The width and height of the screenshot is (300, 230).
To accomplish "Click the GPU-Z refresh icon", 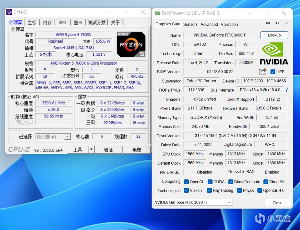I will click(x=277, y=23).
